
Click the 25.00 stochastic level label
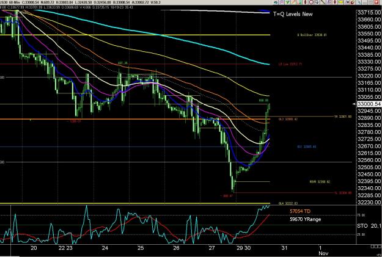pos(361,234)
